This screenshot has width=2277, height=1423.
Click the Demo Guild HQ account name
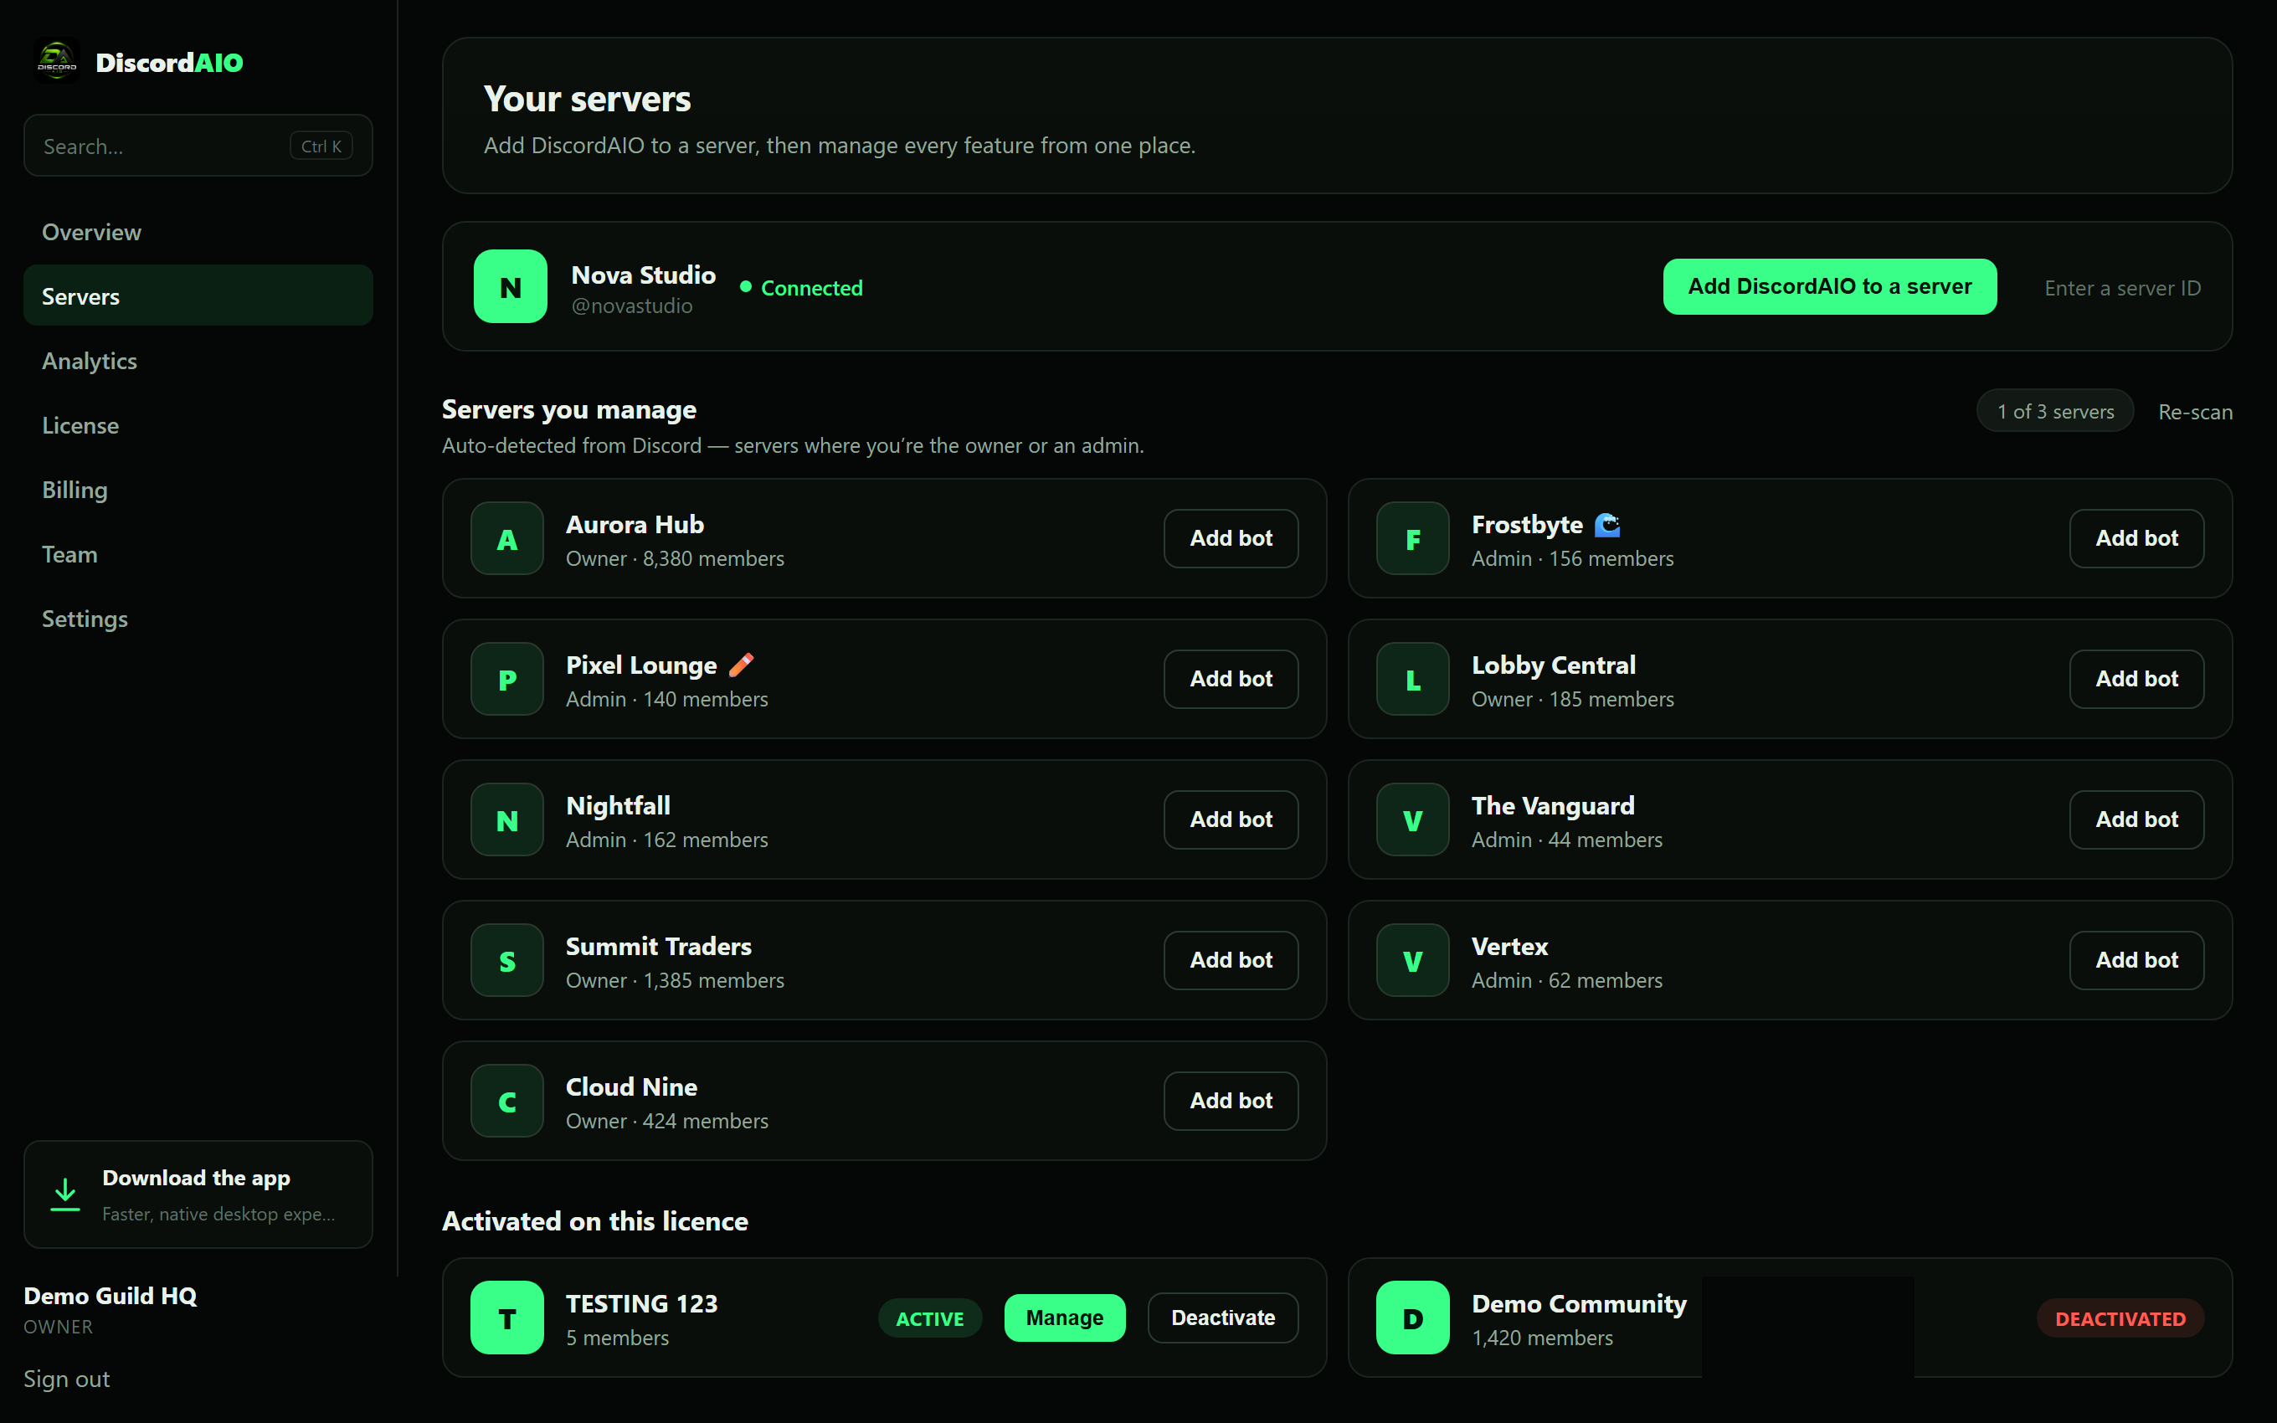point(111,1296)
